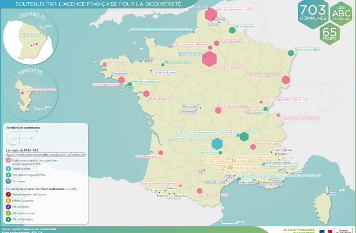
Task: Click the Cazouls d'Hérault label
Action: (x=215, y=182)
